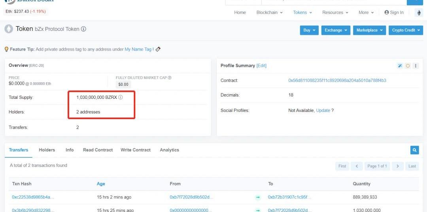Click the Page 1 of 1 indicator

coord(377,166)
